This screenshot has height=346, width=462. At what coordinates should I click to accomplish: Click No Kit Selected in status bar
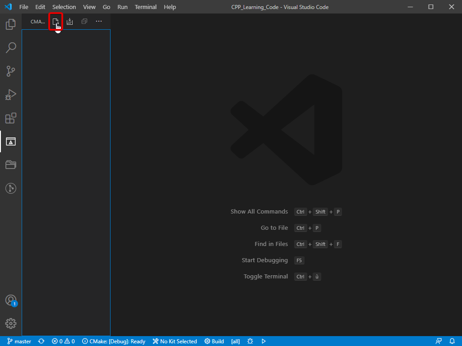175,341
